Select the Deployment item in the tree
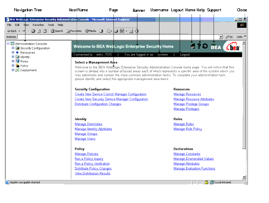The image size is (269, 203). (28, 70)
